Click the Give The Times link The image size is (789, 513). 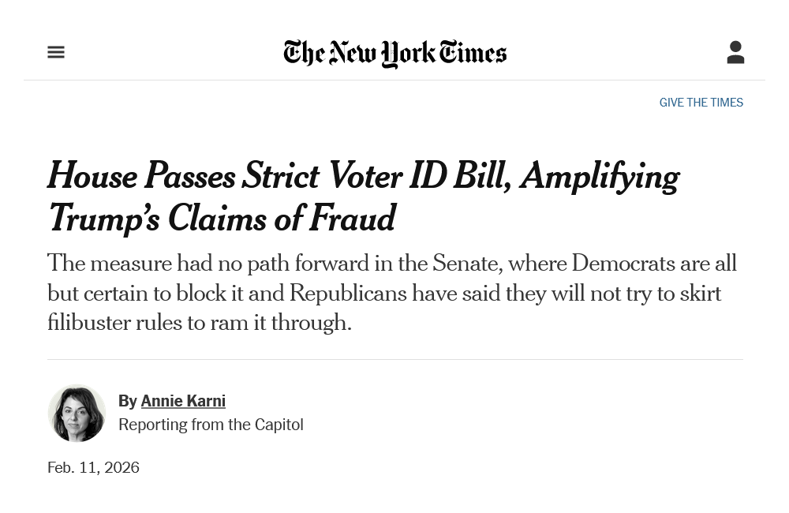coord(701,103)
